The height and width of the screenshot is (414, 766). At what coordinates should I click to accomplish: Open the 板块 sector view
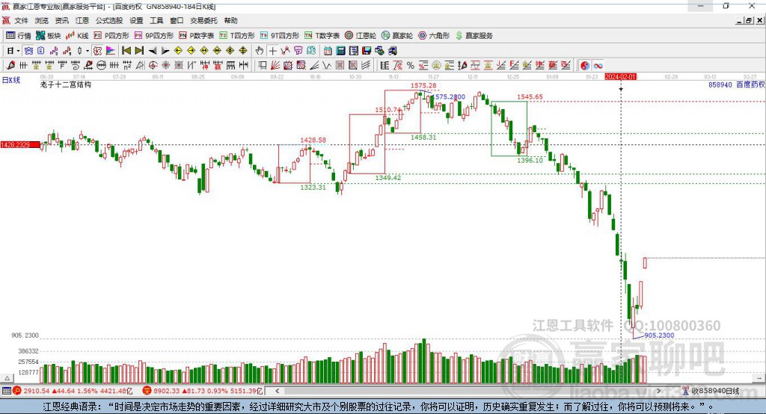(x=49, y=36)
